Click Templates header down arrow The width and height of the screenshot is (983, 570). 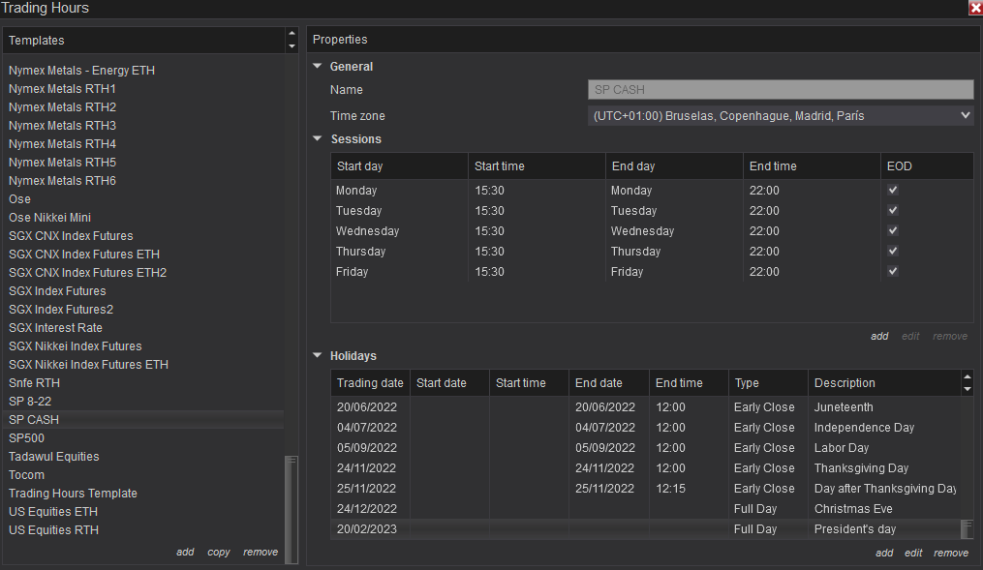(x=292, y=46)
